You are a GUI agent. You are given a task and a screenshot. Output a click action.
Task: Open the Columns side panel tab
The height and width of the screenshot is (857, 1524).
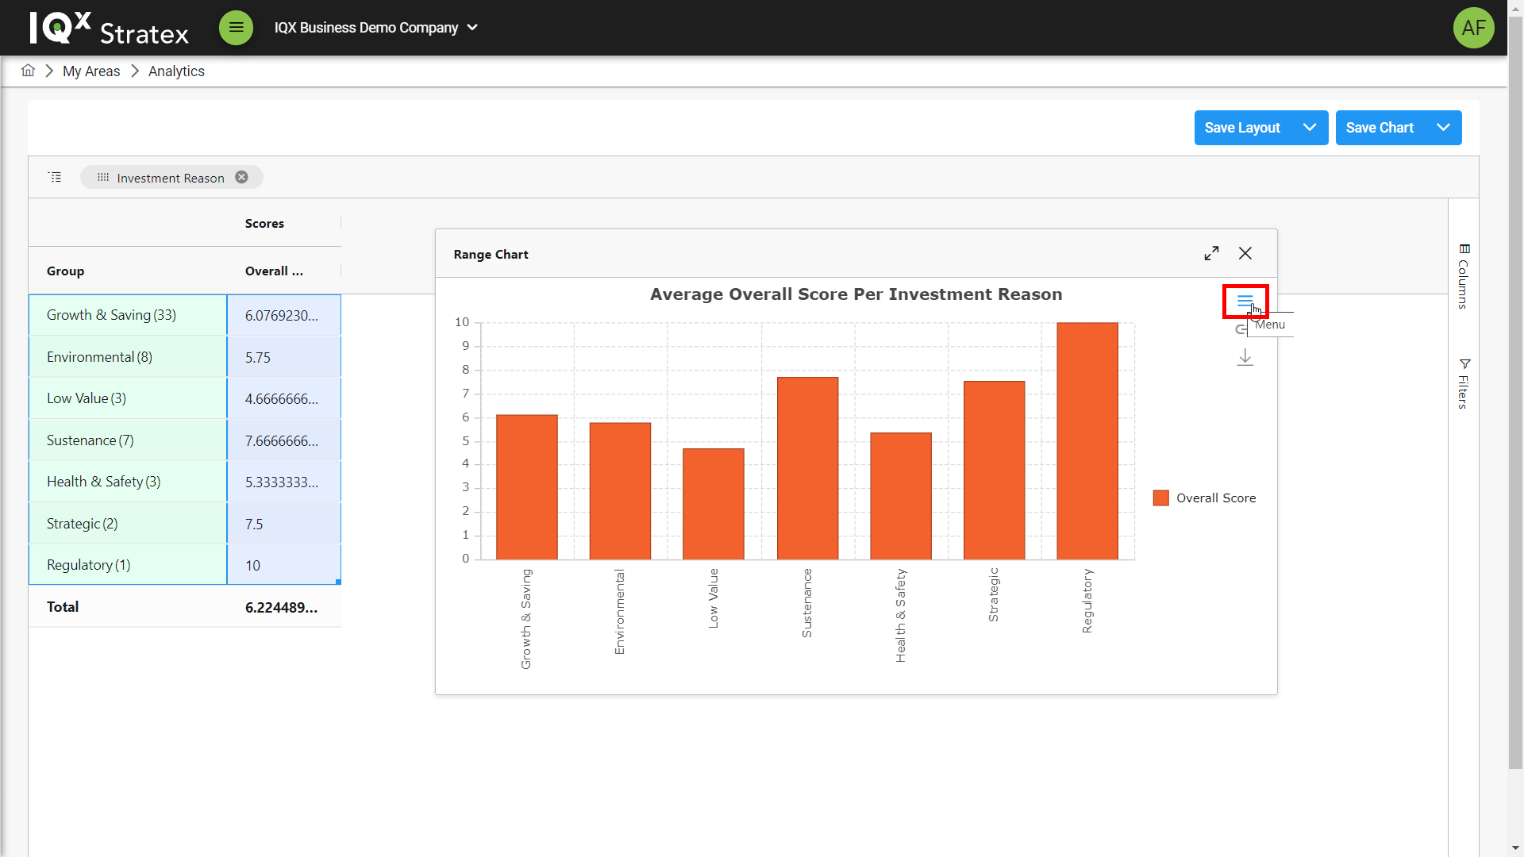coord(1464,276)
